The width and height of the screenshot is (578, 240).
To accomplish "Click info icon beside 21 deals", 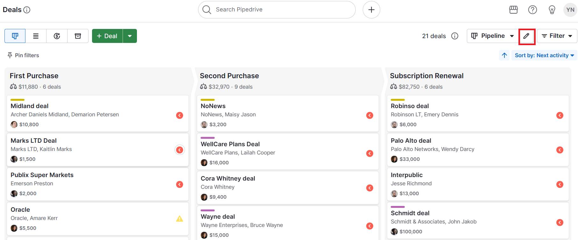I will coord(455,36).
